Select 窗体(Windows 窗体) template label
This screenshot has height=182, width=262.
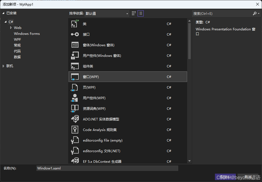tap(99, 45)
